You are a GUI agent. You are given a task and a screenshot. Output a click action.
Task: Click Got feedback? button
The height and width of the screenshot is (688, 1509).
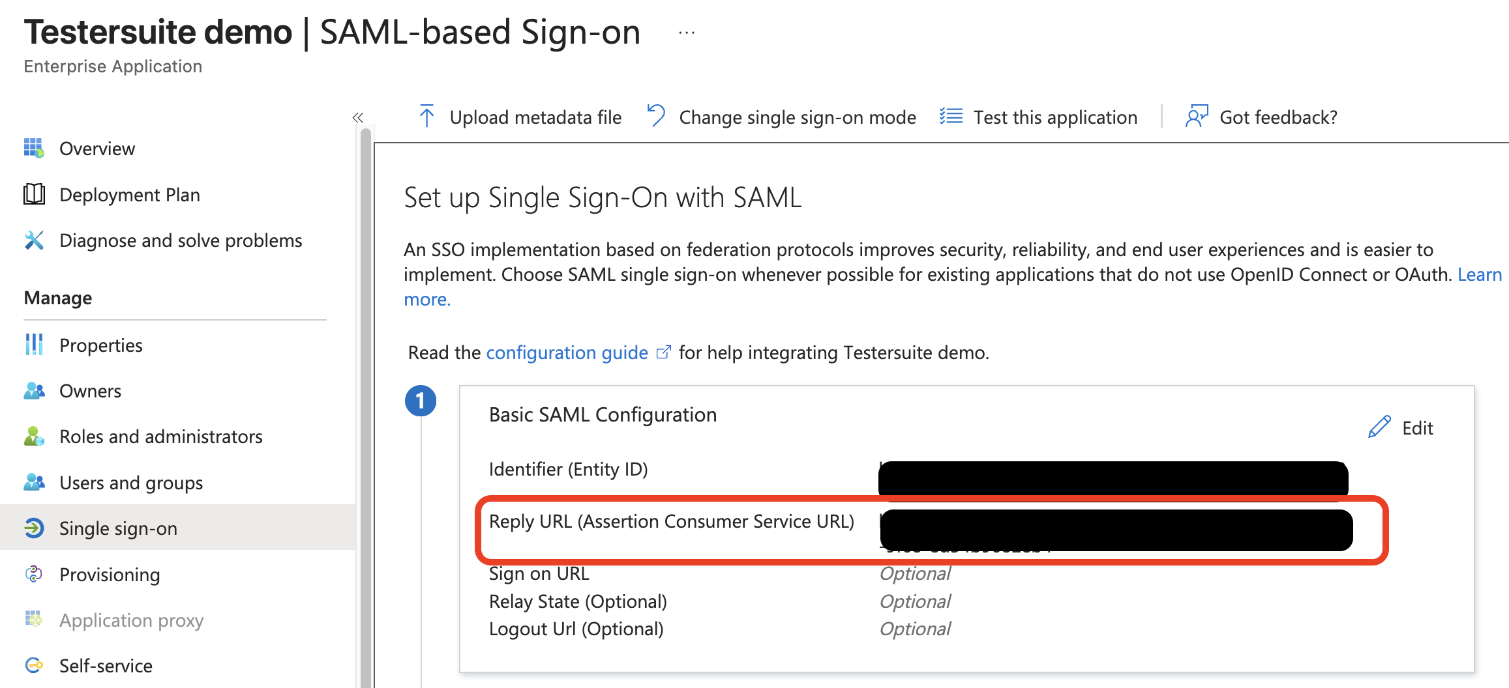click(x=1262, y=117)
